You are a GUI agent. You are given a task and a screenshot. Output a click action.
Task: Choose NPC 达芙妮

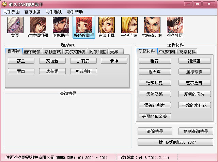click(x=52, y=71)
